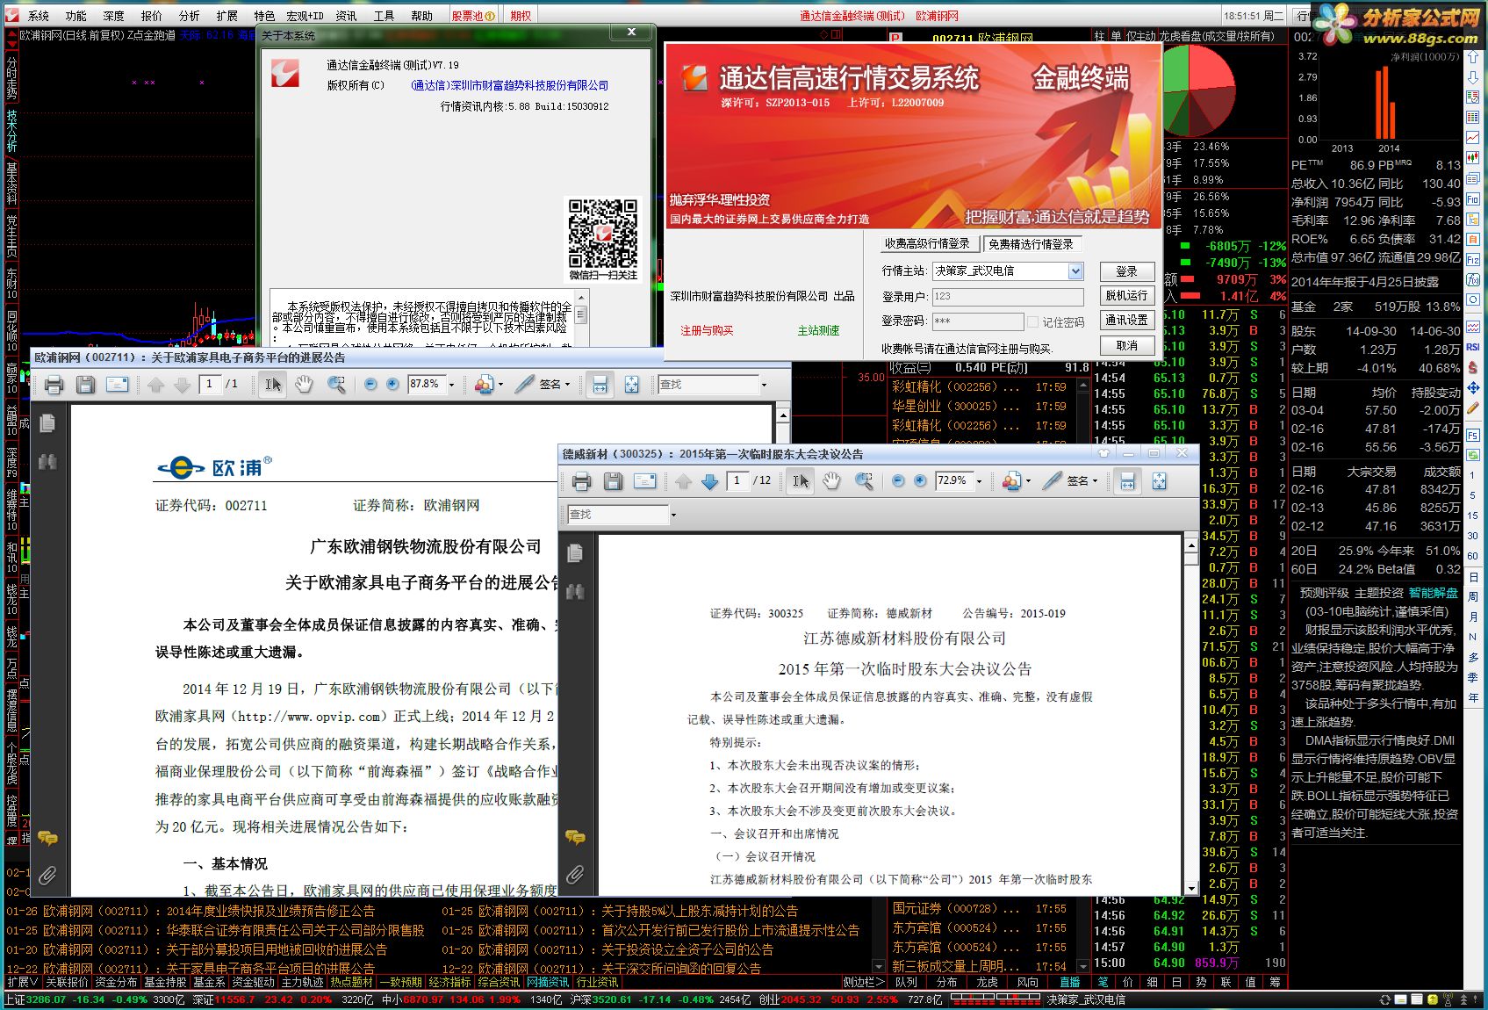This screenshot has height=1010, width=1488.
Task: Go to next page in 德威新材 PDF
Action: (x=710, y=481)
